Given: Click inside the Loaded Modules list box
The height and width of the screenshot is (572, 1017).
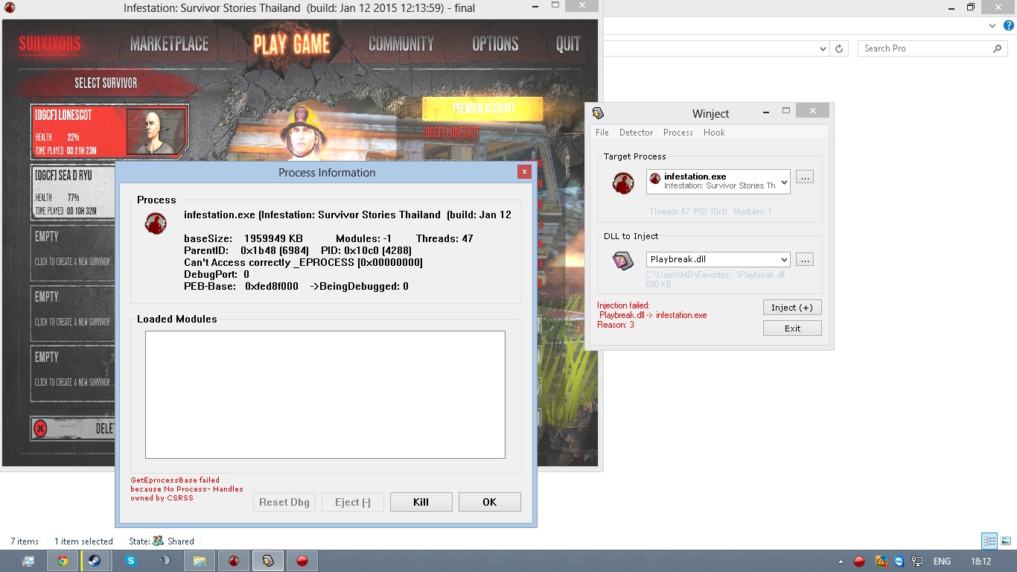Looking at the screenshot, I should pos(325,395).
